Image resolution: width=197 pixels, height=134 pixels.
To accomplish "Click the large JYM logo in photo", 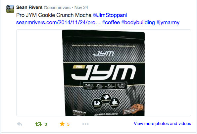I will (x=104, y=72).
